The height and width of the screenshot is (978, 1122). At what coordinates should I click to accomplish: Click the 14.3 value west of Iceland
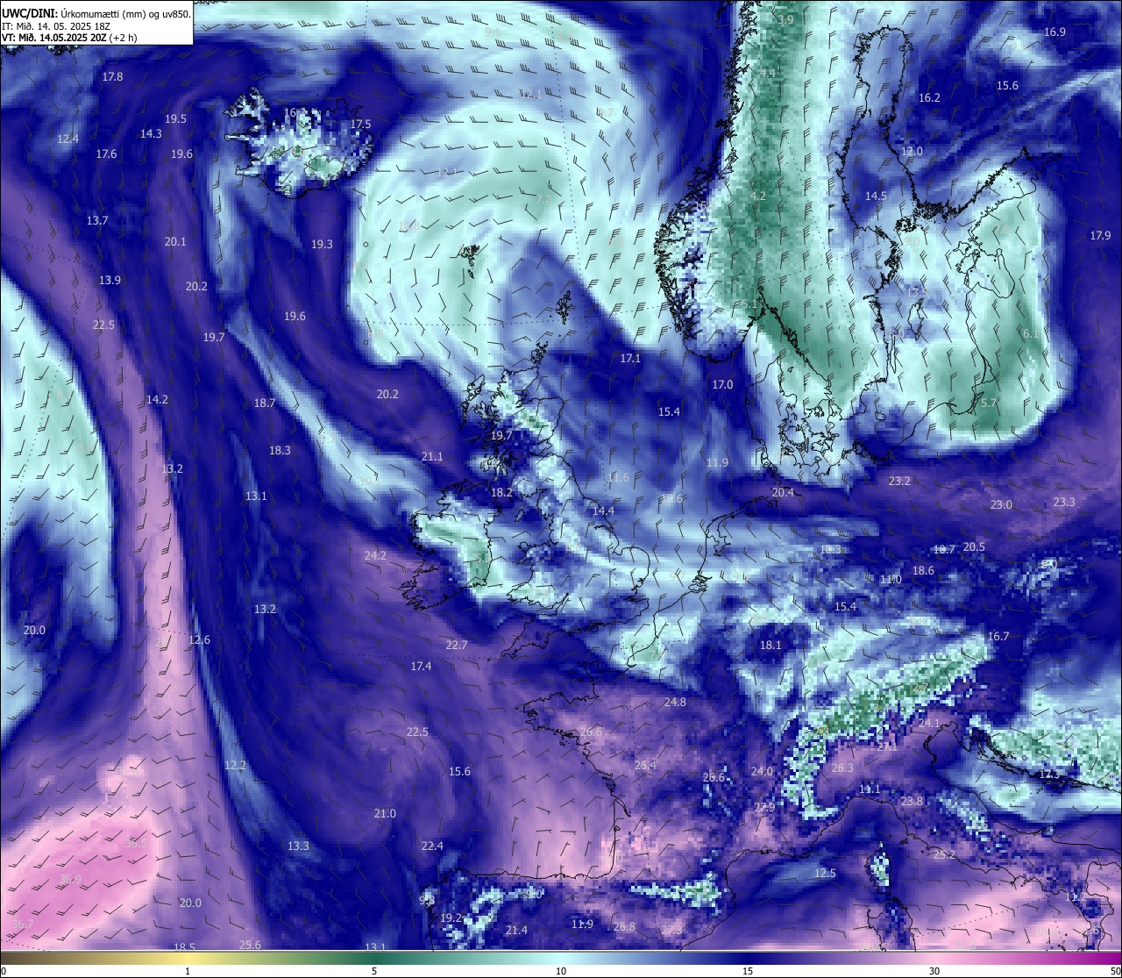point(151,134)
